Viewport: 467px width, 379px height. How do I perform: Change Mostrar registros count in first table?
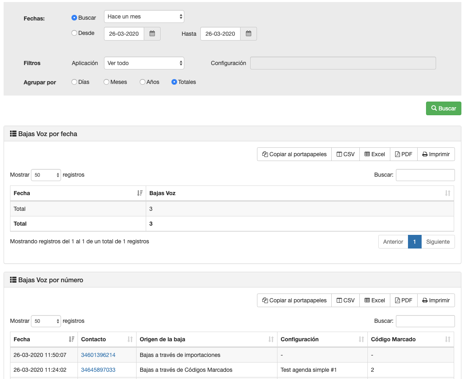point(46,175)
